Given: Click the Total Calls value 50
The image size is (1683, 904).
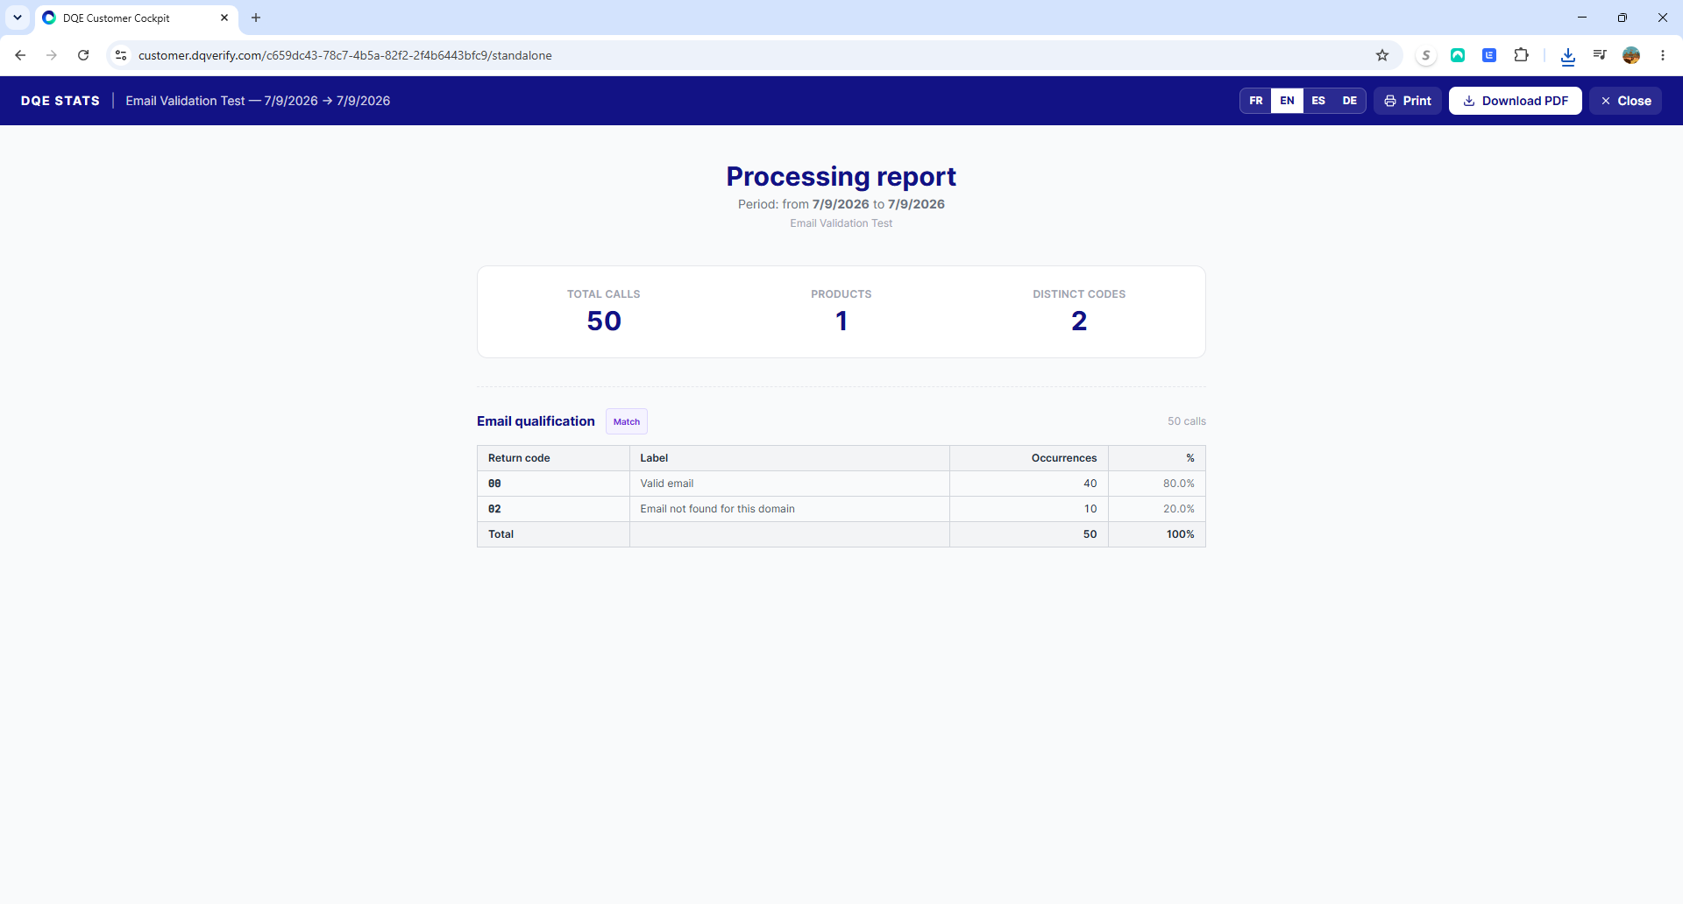Looking at the screenshot, I should click(604, 321).
